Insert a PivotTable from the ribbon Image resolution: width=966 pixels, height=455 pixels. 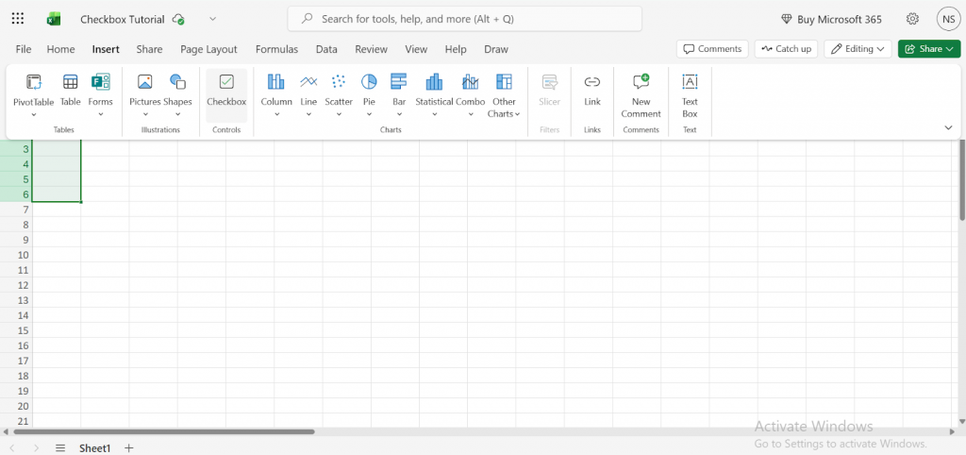click(34, 90)
